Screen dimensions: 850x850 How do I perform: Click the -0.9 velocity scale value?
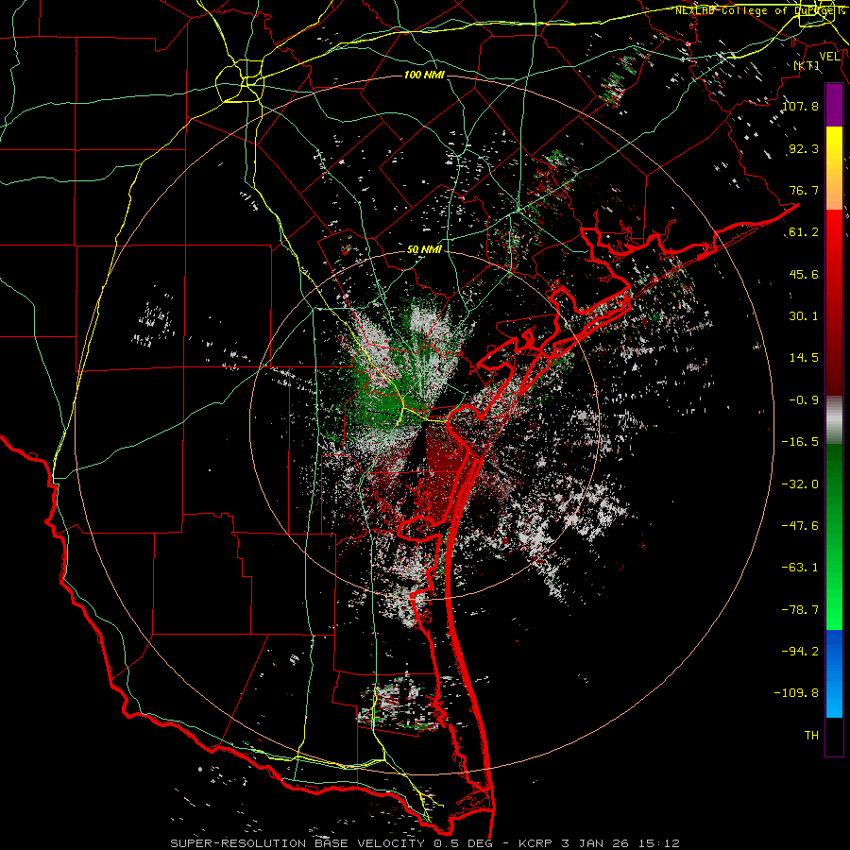804,400
